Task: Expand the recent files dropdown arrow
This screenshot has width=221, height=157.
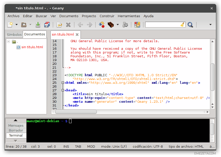Action: point(30,25)
